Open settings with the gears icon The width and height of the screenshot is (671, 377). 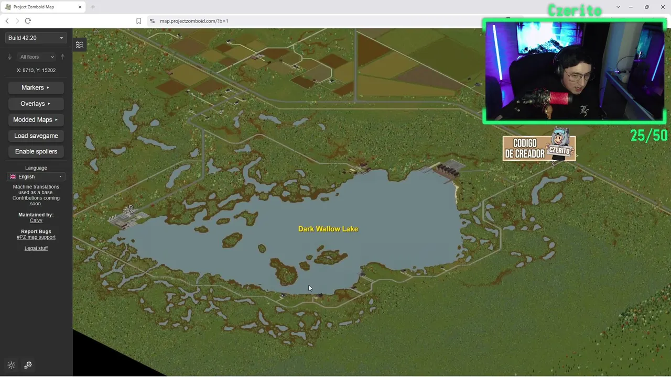click(28, 365)
